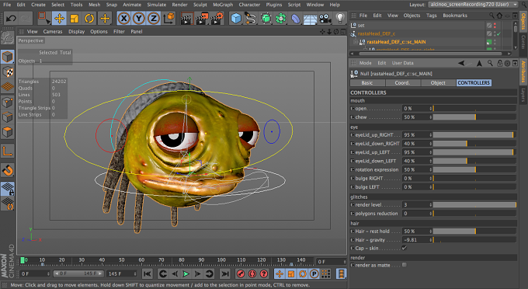This screenshot has width=528, height=289.
Task: Toggle the X axis lock
Action: pos(124,18)
